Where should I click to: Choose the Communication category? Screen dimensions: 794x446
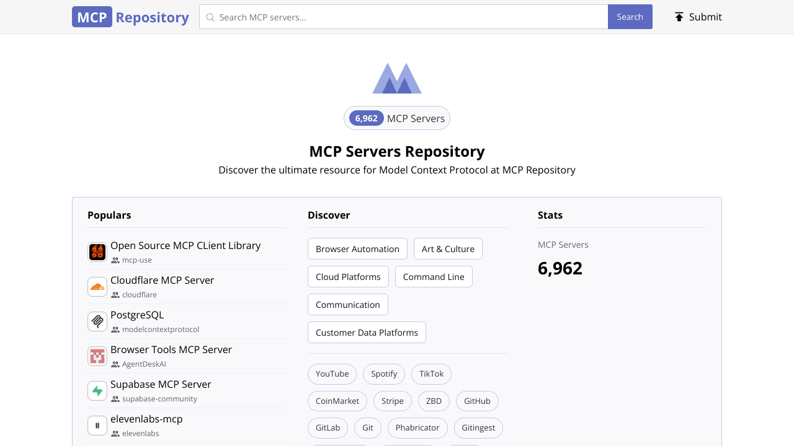click(x=348, y=305)
